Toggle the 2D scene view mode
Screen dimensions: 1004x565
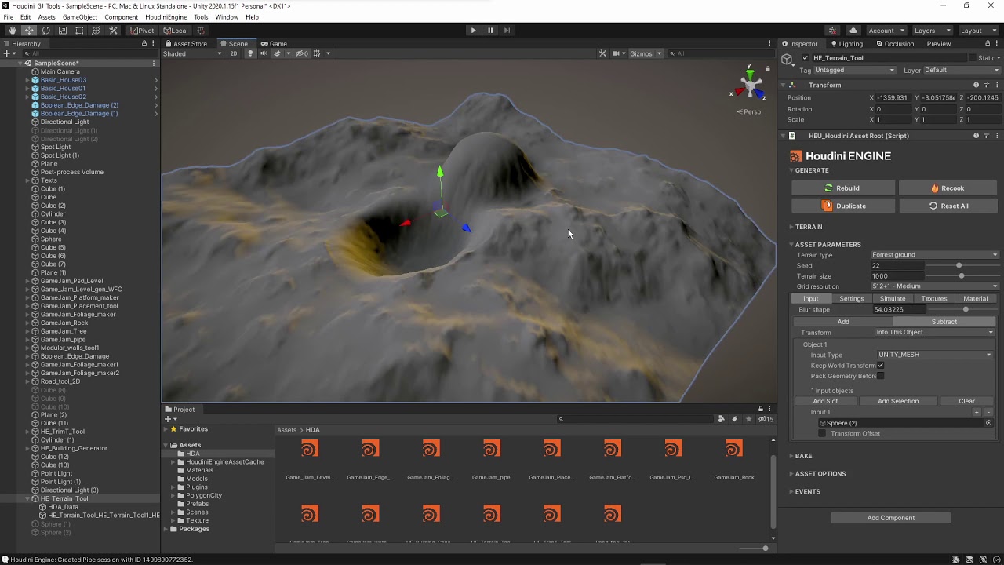(x=233, y=53)
